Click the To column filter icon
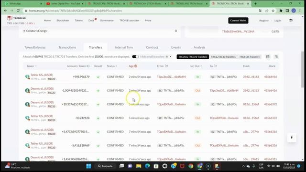The height and width of the screenshot is (172, 306). [x=216, y=66]
